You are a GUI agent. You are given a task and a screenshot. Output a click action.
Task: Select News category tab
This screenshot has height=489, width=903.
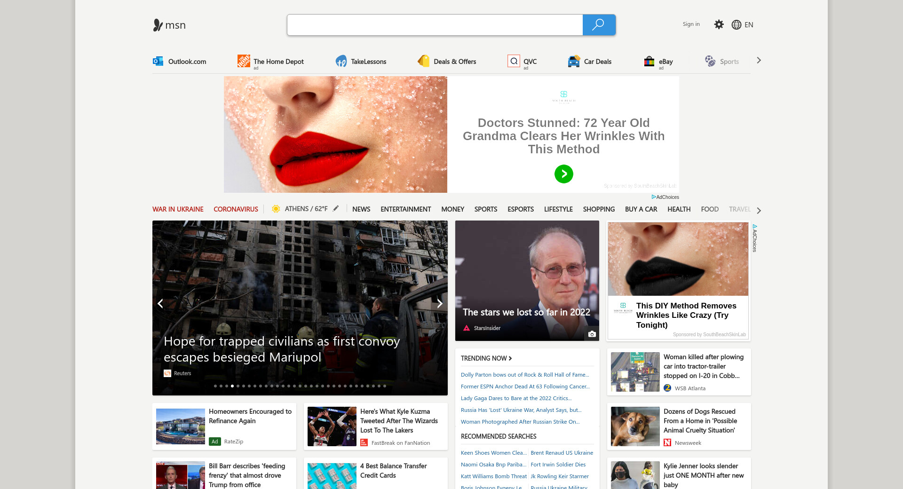pyautogui.click(x=361, y=209)
